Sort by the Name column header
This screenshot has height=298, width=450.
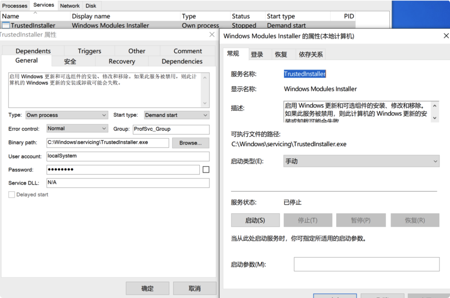coord(35,16)
